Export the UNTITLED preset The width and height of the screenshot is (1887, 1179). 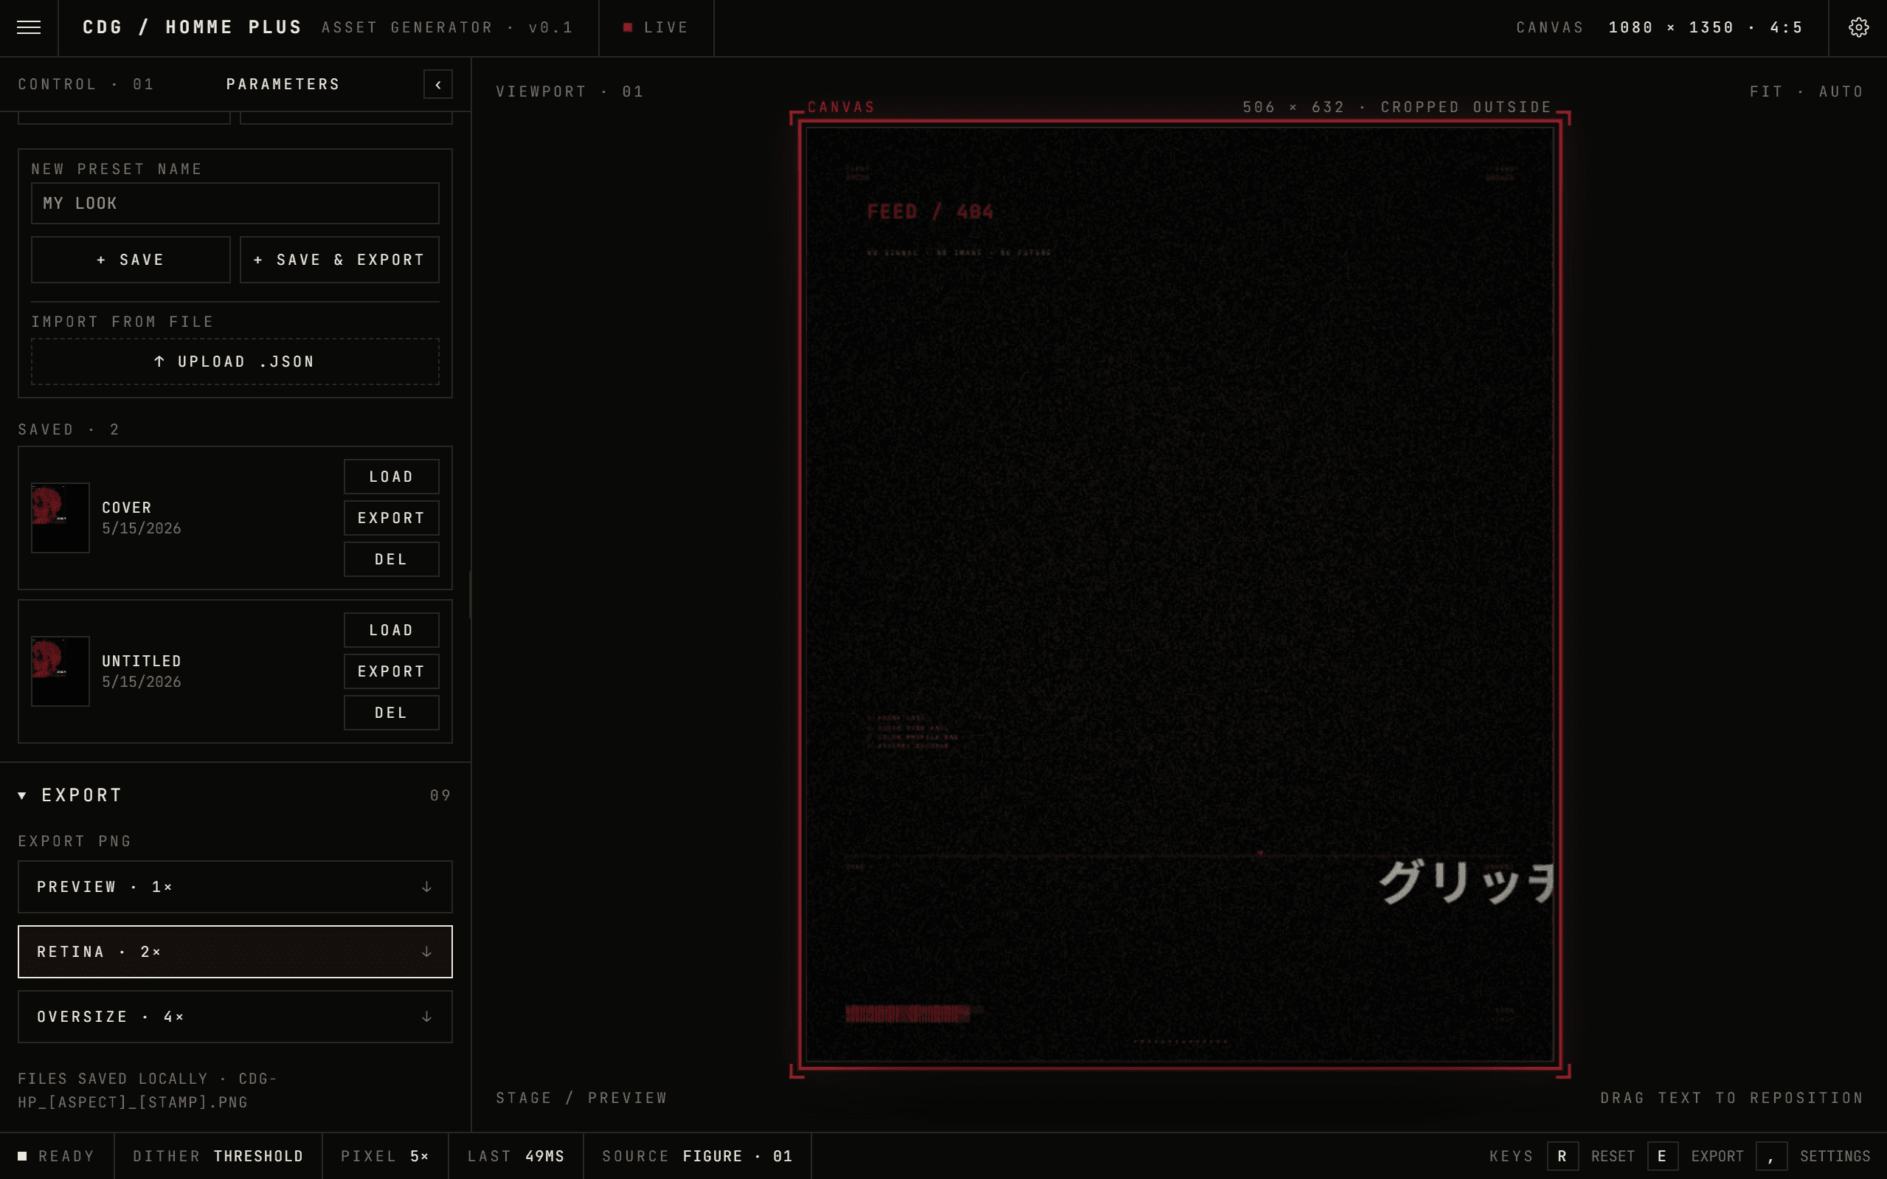pos(391,671)
